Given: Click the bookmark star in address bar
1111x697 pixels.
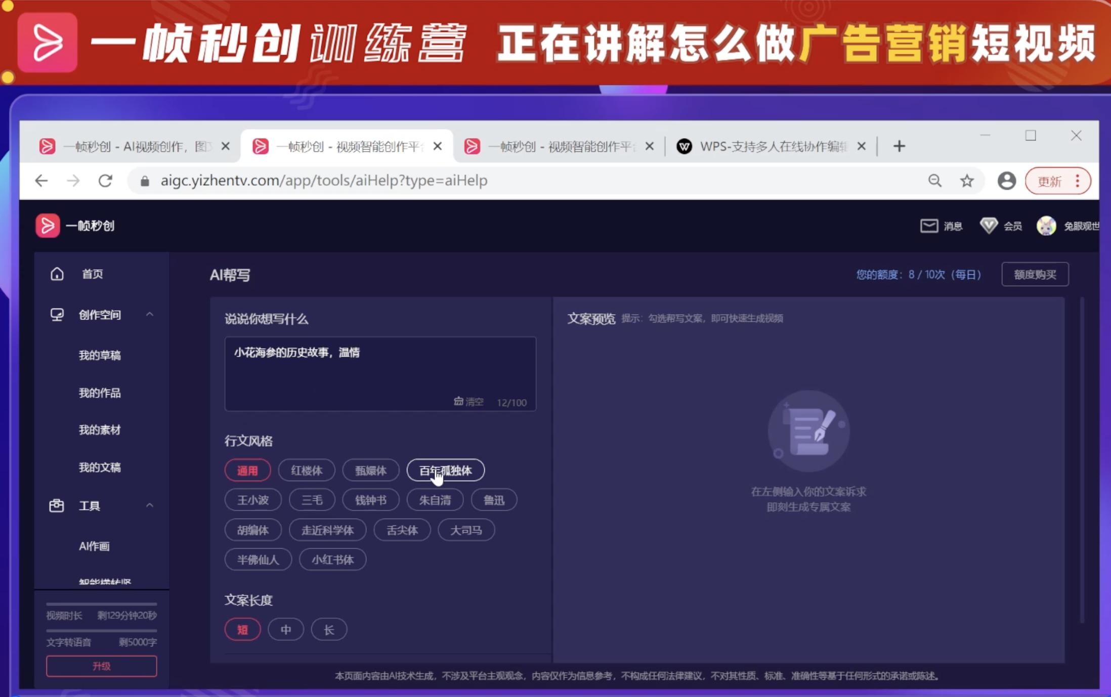Looking at the screenshot, I should [967, 181].
